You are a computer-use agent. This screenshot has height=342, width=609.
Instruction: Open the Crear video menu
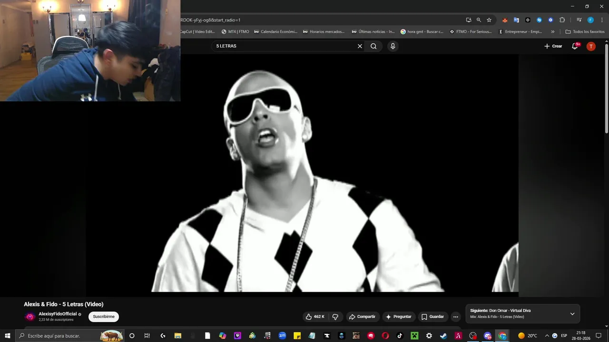click(553, 46)
